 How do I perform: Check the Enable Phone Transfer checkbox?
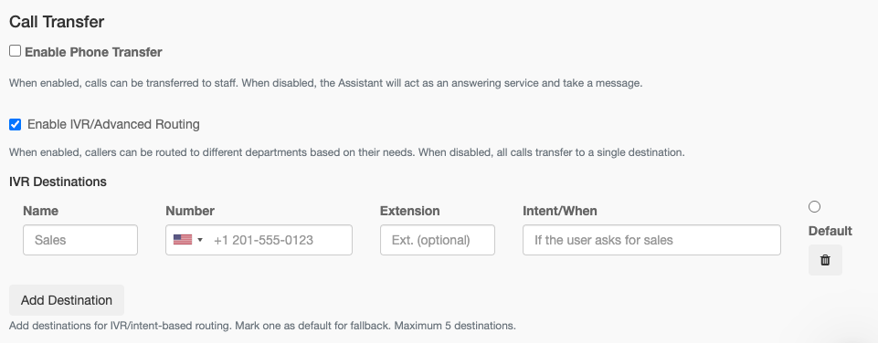[x=16, y=51]
